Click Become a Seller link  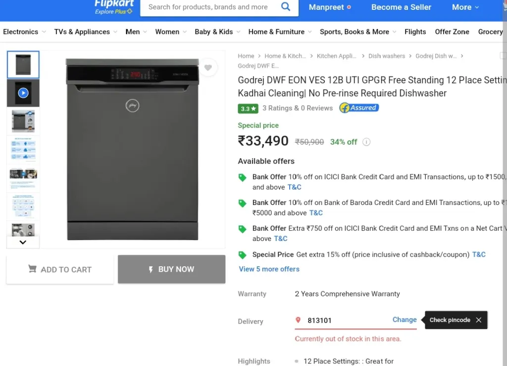(401, 7)
